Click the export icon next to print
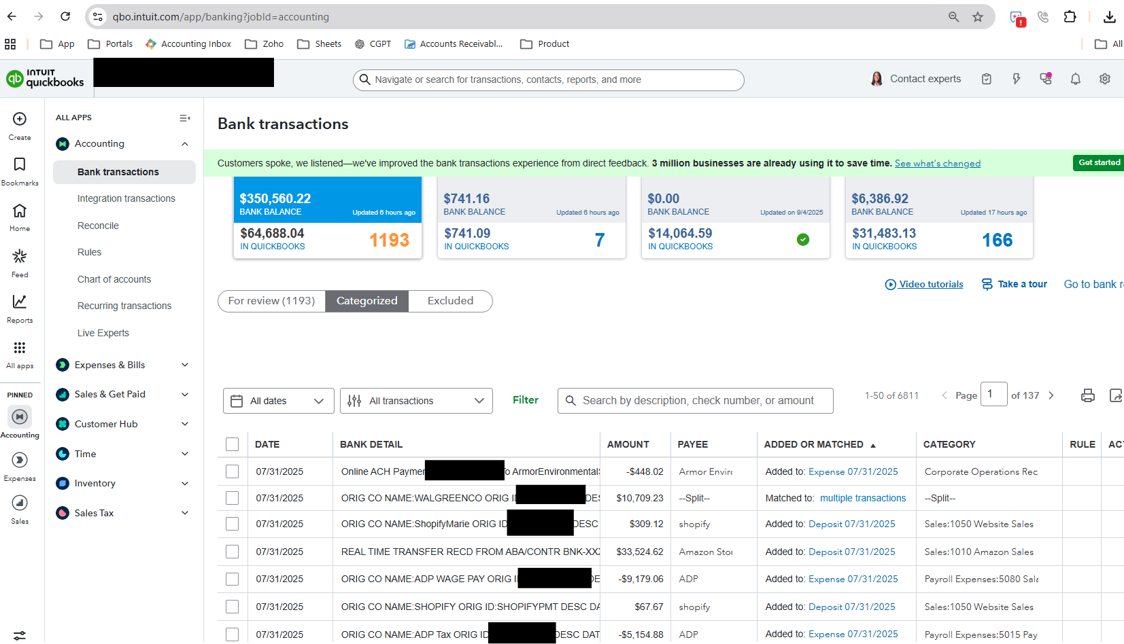 (x=1116, y=395)
